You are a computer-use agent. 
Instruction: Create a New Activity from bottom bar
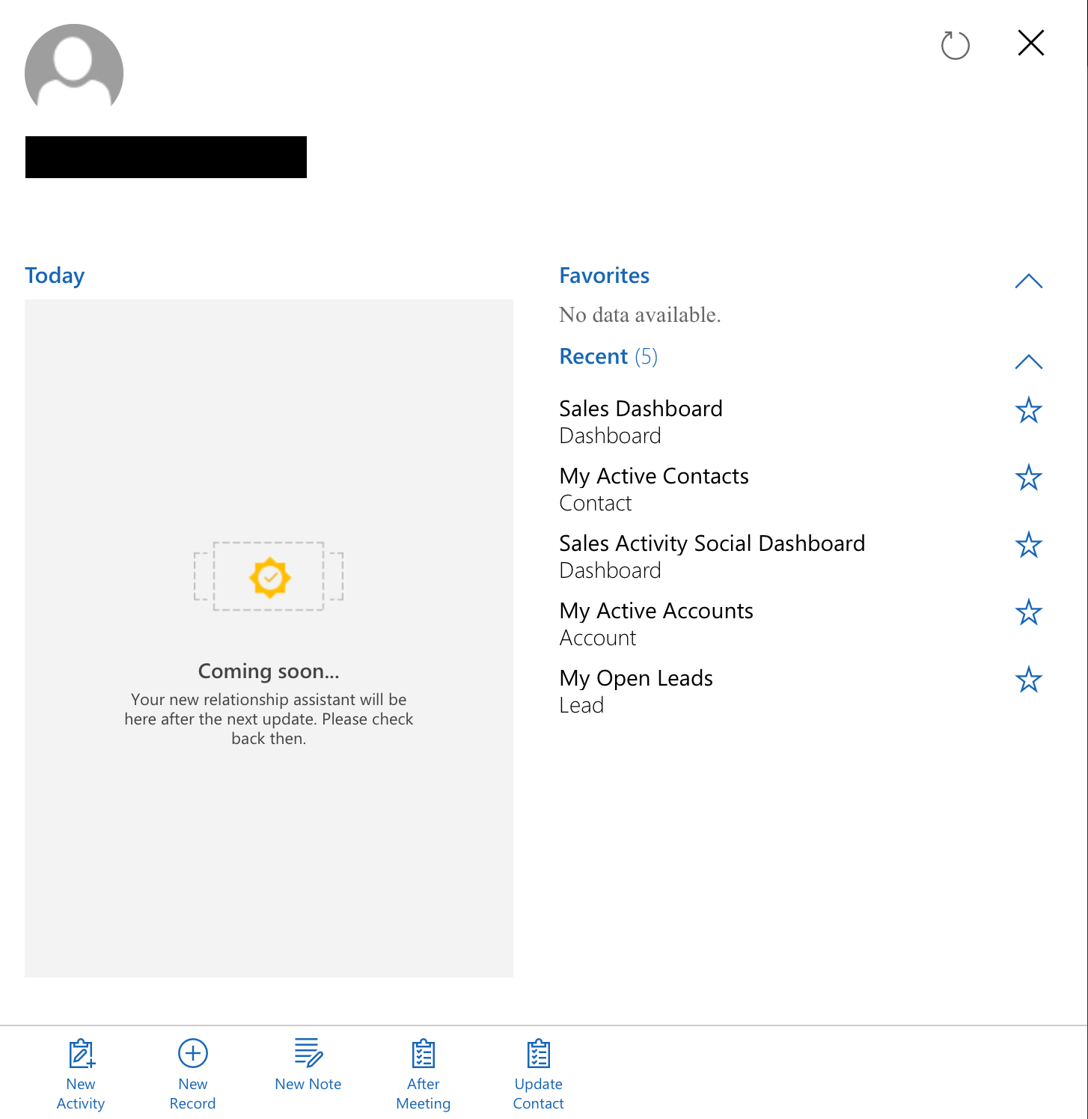coord(81,1074)
